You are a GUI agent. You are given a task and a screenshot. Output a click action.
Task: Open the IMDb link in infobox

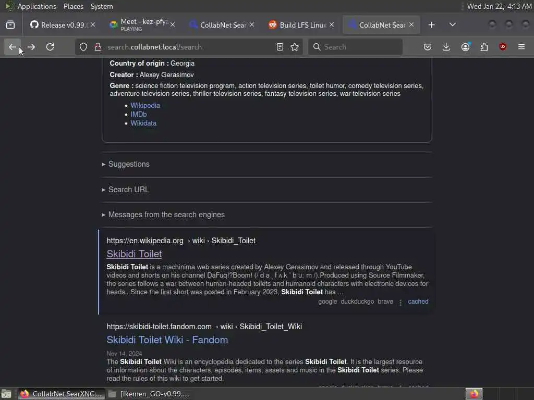point(139,114)
